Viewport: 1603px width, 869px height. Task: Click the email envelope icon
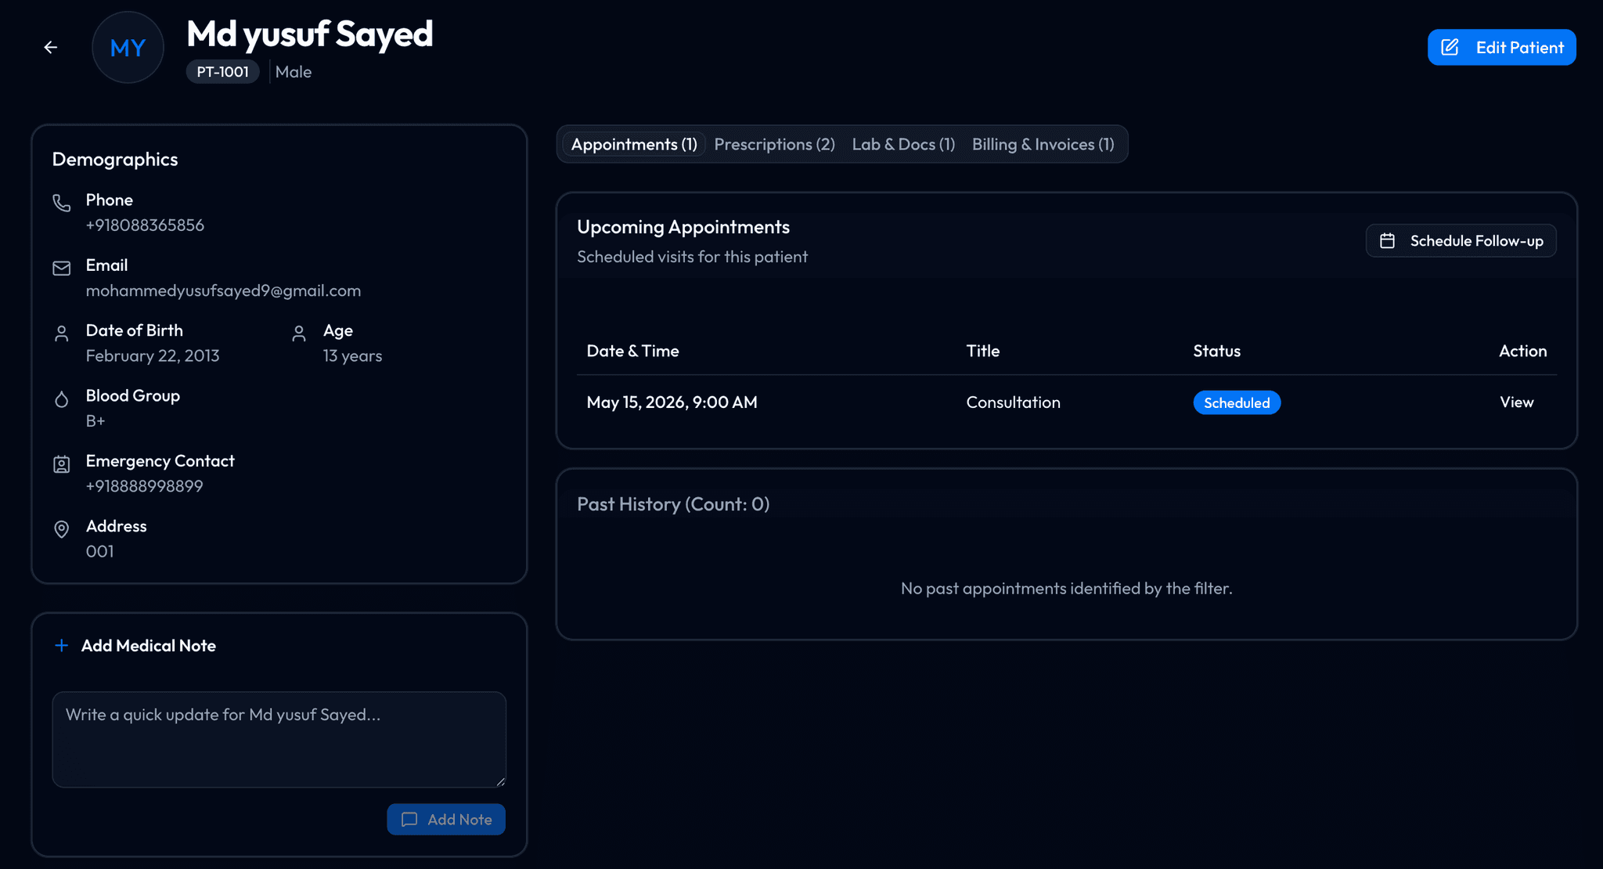[x=62, y=269]
